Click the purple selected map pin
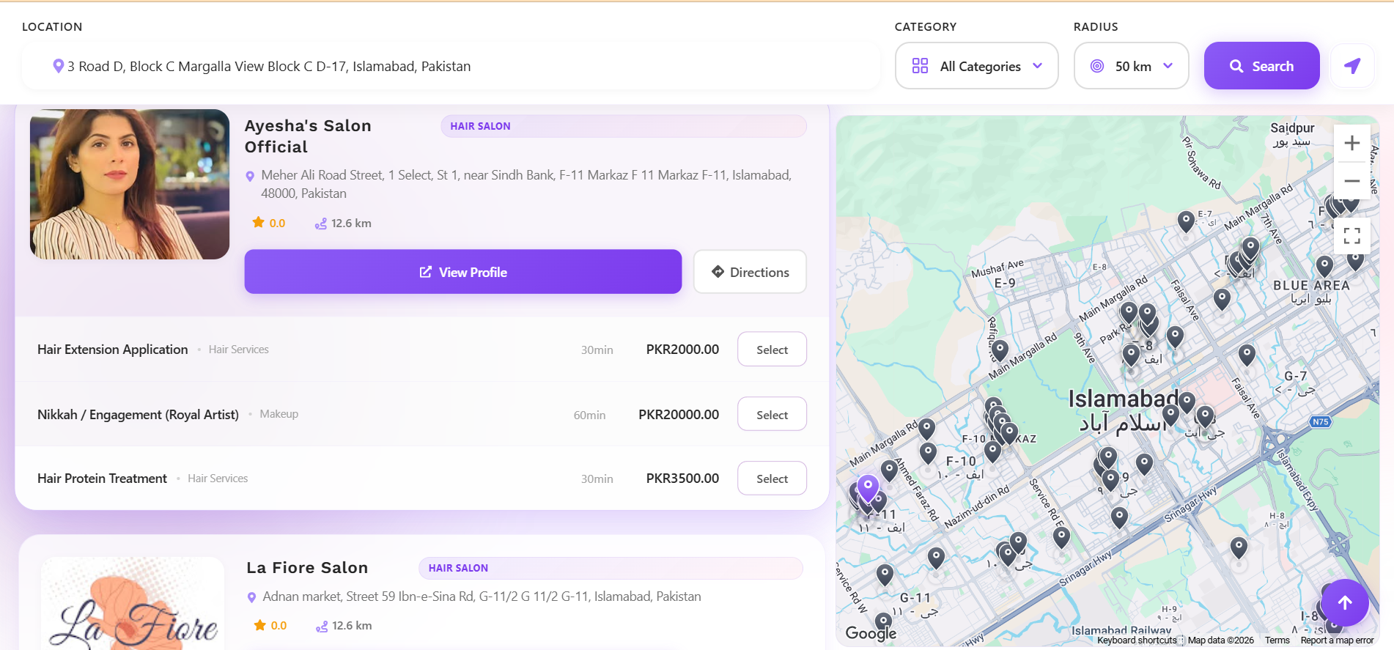Image resolution: width=1394 pixels, height=650 pixels. pyautogui.click(x=868, y=489)
